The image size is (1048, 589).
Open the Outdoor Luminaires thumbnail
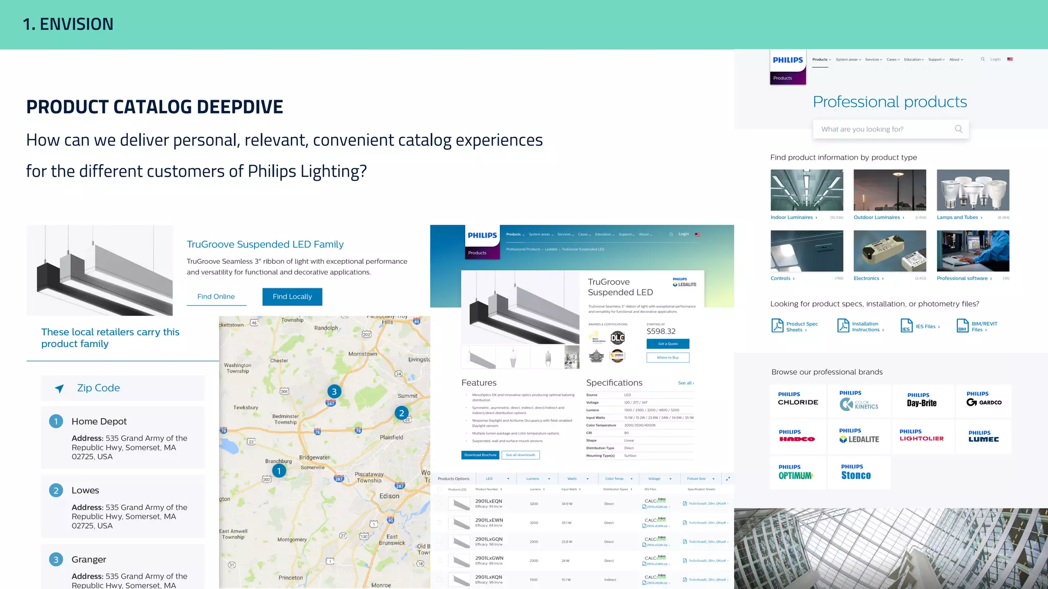point(890,190)
